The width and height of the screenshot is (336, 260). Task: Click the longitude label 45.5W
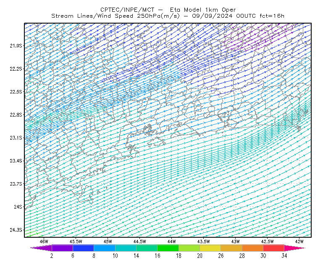point(76,241)
